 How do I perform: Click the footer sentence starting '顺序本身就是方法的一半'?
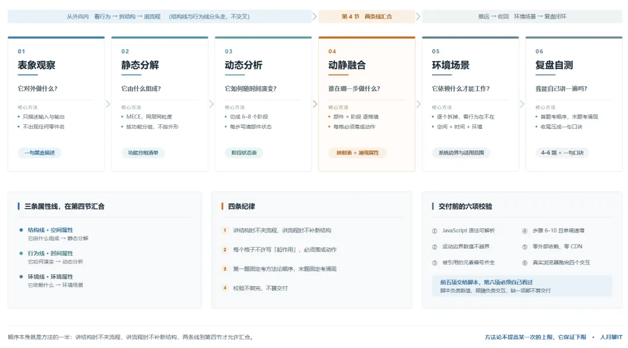tap(131, 337)
